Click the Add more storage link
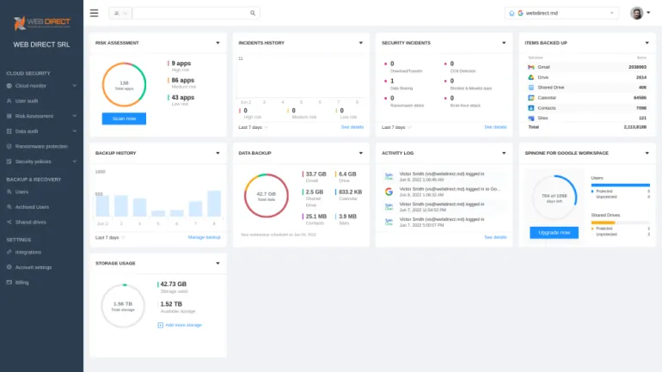Image resolution: width=662 pixels, height=372 pixels. 182,325
